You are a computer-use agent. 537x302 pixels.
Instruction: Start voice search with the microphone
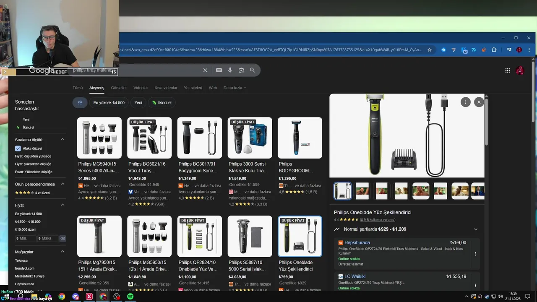tap(230, 70)
